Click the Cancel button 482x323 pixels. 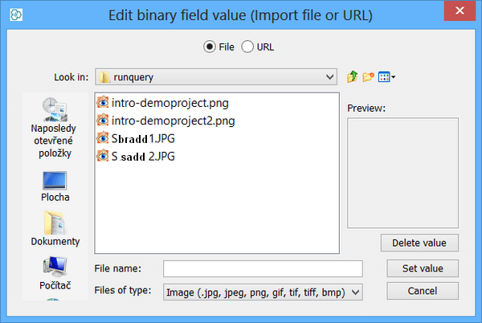422,290
